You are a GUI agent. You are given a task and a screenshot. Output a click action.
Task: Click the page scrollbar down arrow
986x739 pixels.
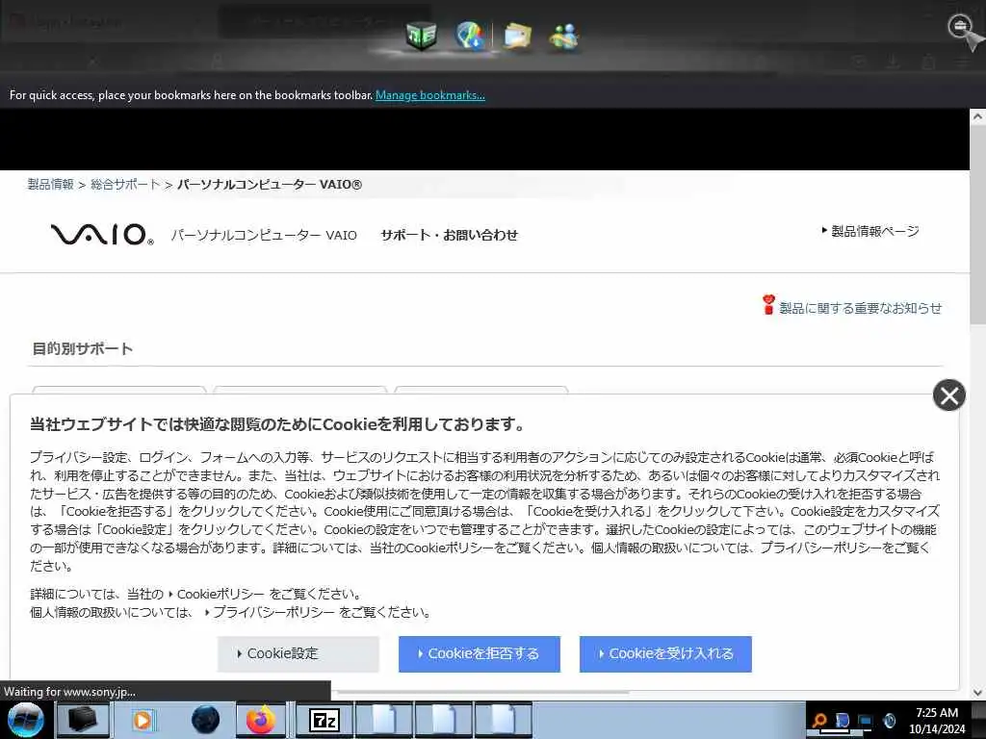tap(978, 693)
